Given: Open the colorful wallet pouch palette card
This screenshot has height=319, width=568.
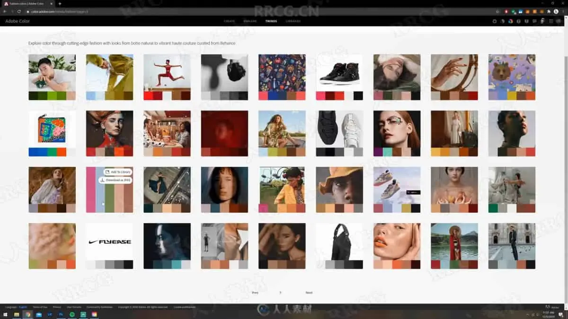Looking at the screenshot, I should coord(52,133).
